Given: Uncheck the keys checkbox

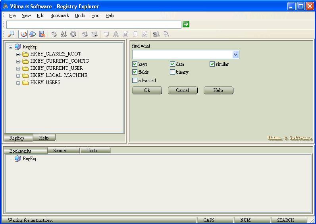Looking at the screenshot, I should click(x=135, y=64).
